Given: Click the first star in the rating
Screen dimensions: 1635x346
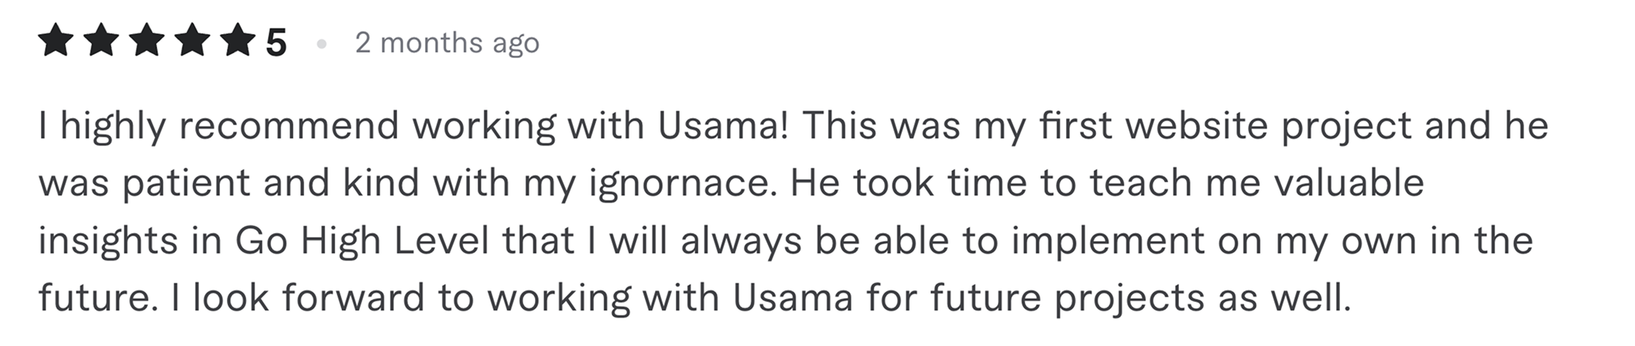Looking at the screenshot, I should [57, 42].
